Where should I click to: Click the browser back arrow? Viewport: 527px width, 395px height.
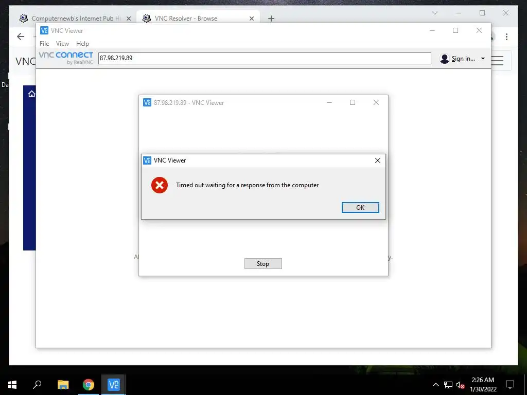pos(21,37)
